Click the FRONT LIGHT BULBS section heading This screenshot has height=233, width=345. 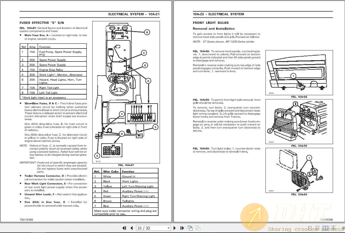[211, 23]
